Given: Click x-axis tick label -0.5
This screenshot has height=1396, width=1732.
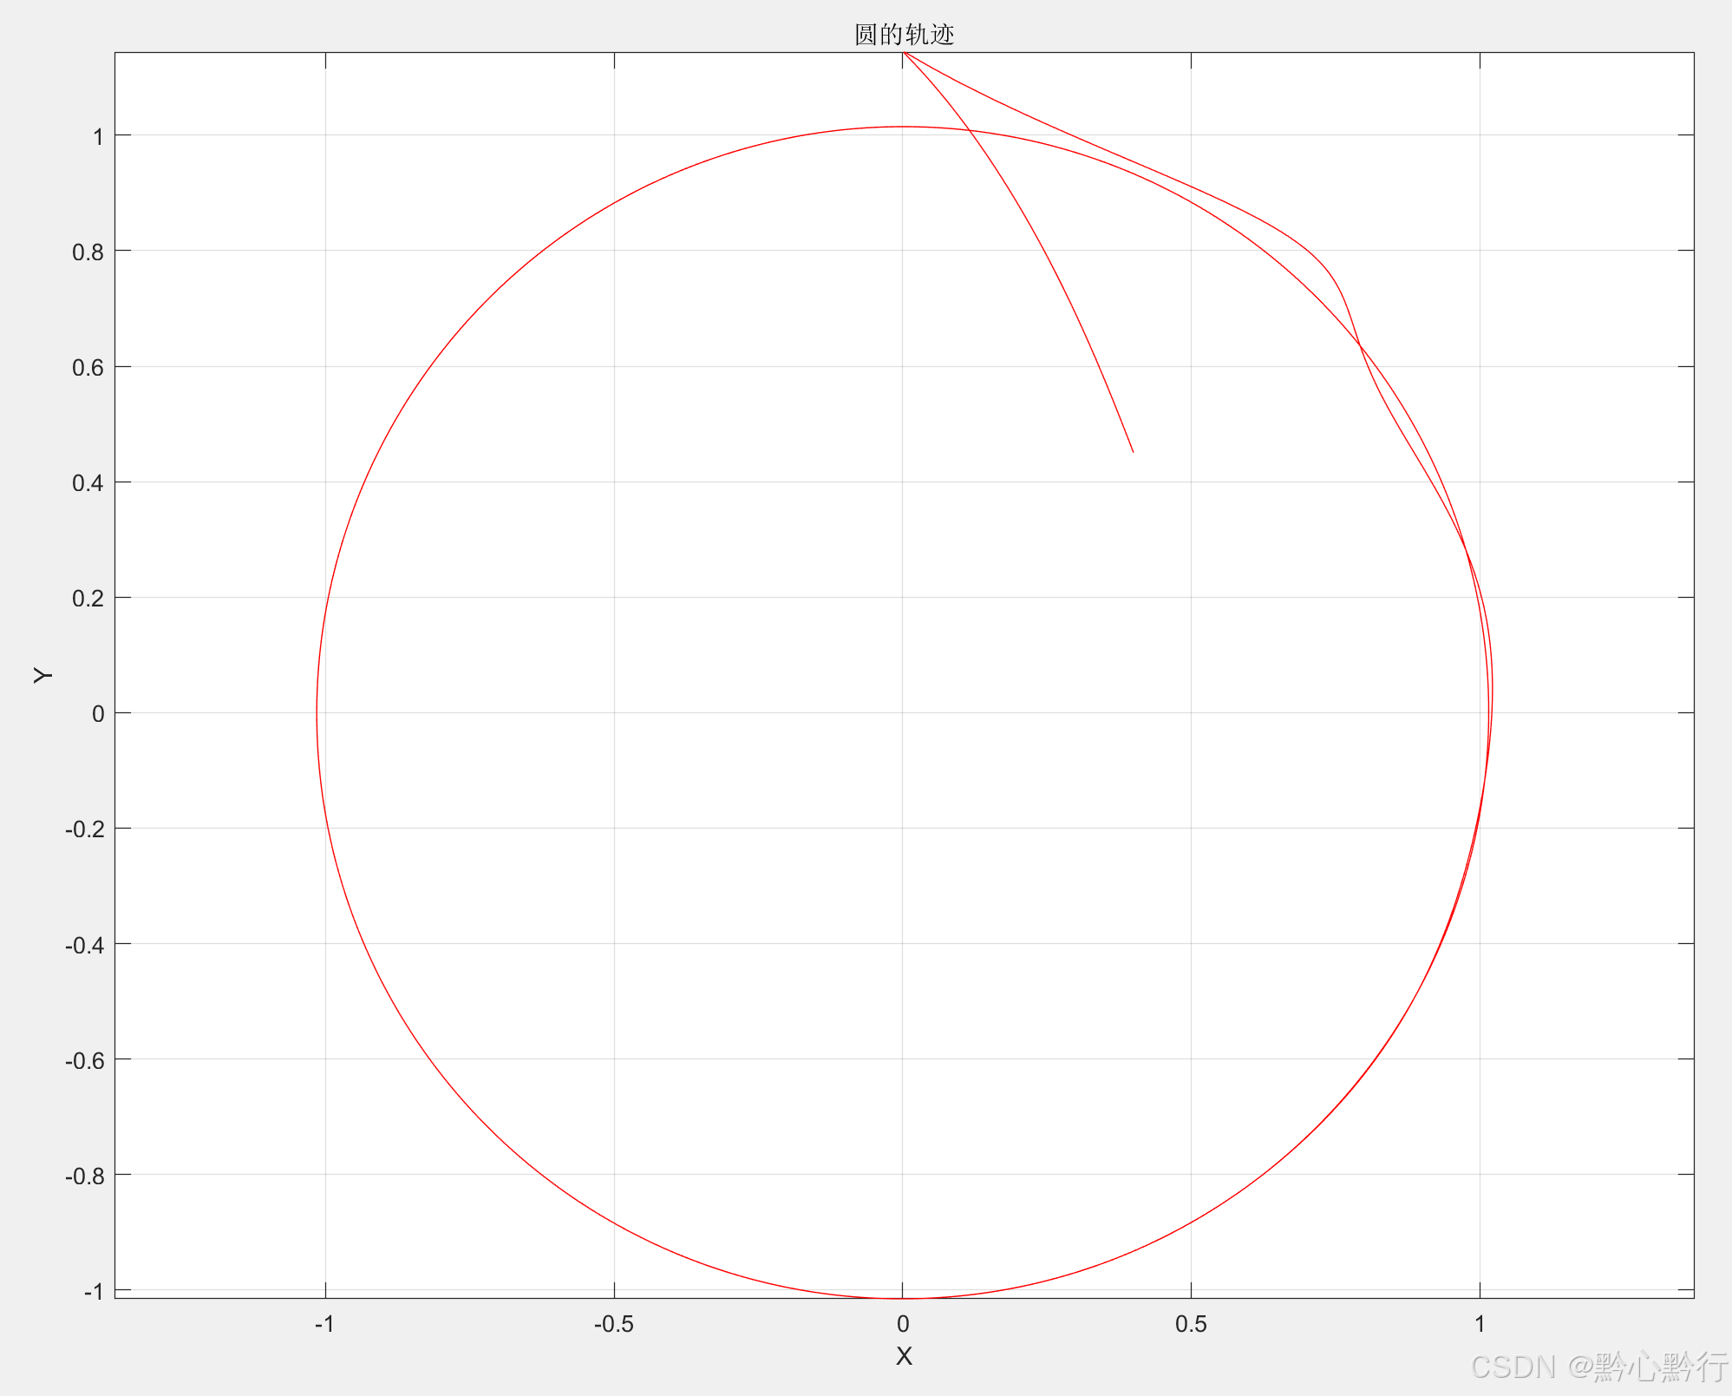Looking at the screenshot, I should click(613, 1324).
